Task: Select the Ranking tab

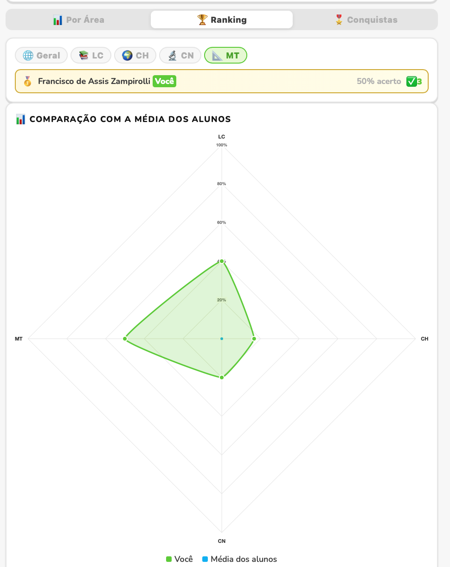Action: coord(222,20)
